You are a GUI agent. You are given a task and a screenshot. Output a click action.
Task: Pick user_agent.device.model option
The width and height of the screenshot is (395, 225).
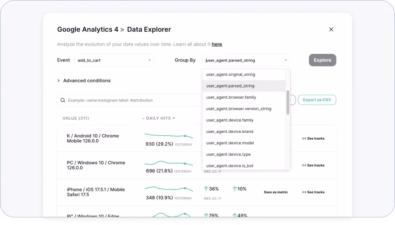(x=244, y=143)
